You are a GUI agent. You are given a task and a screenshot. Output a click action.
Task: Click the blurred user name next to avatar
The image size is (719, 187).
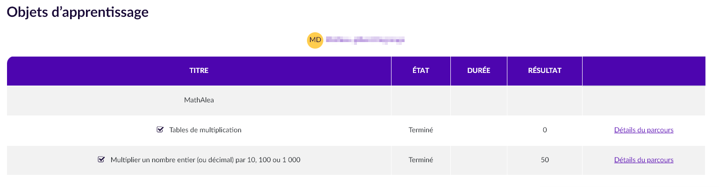365,41
